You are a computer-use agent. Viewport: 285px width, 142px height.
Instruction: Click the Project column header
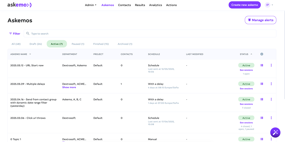[x=98, y=54]
